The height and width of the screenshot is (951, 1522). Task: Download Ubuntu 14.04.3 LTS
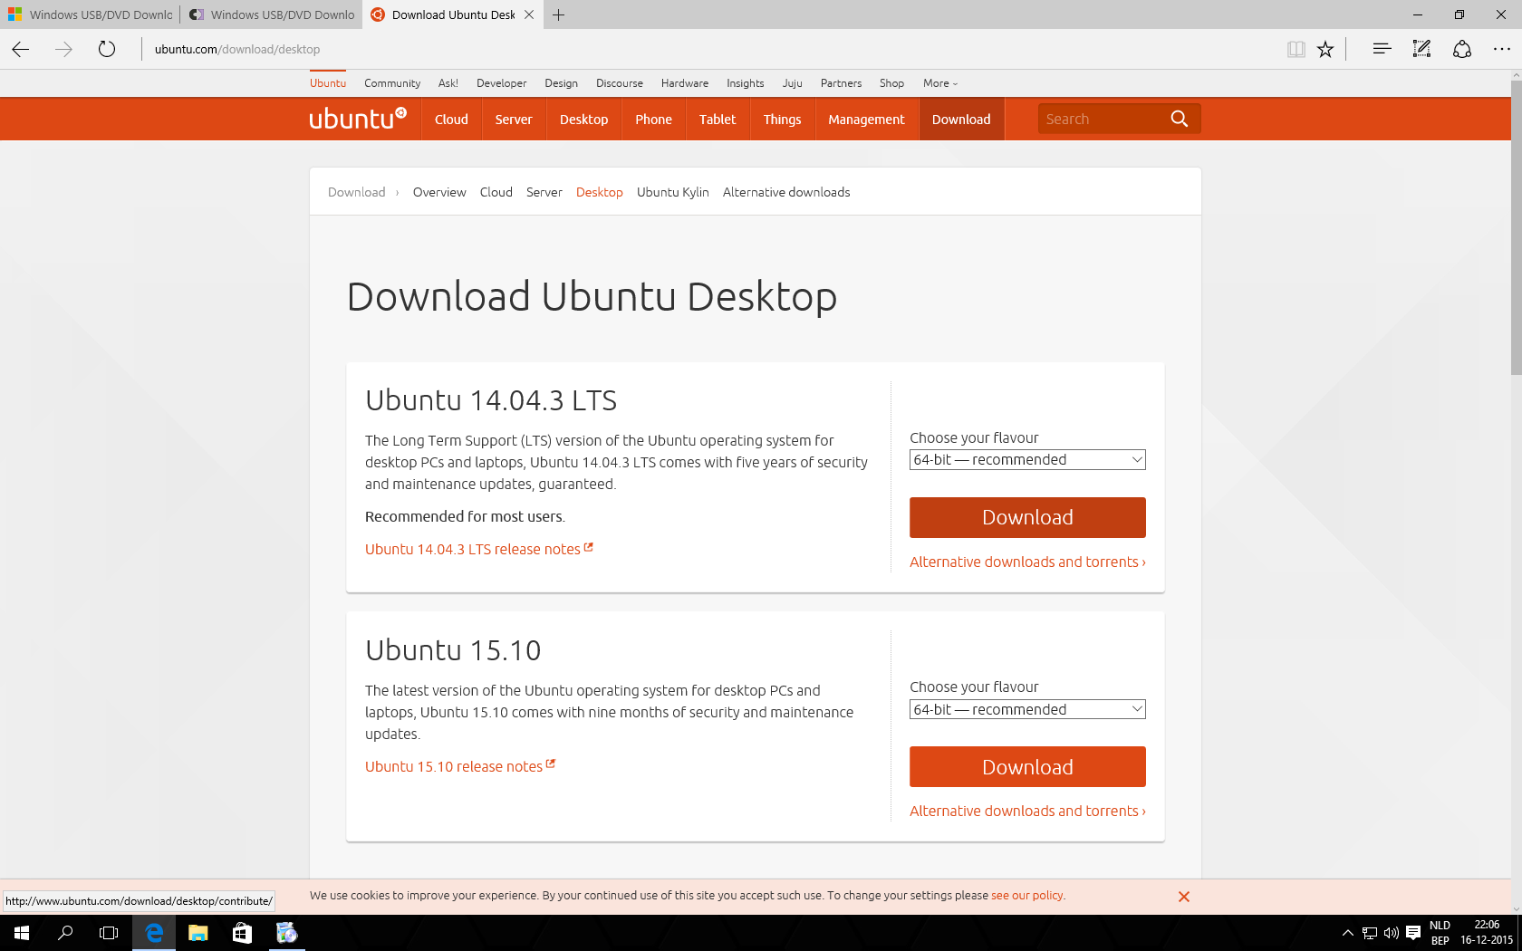[x=1026, y=517]
